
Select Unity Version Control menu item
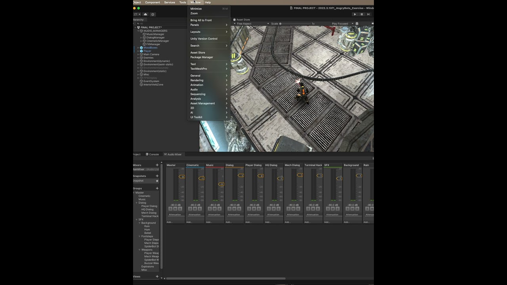coord(209,39)
